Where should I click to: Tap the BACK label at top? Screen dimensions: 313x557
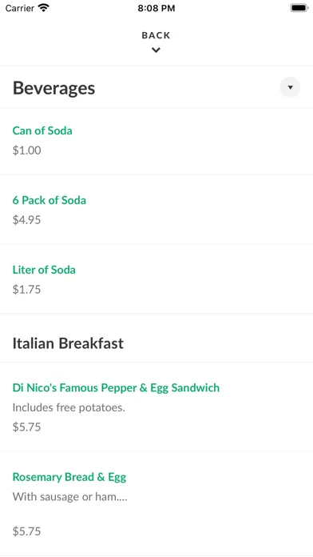click(156, 35)
